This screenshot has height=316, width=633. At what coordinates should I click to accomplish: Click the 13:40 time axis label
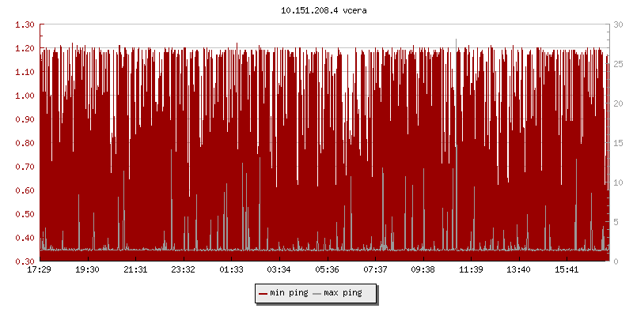pyautogui.click(x=518, y=270)
